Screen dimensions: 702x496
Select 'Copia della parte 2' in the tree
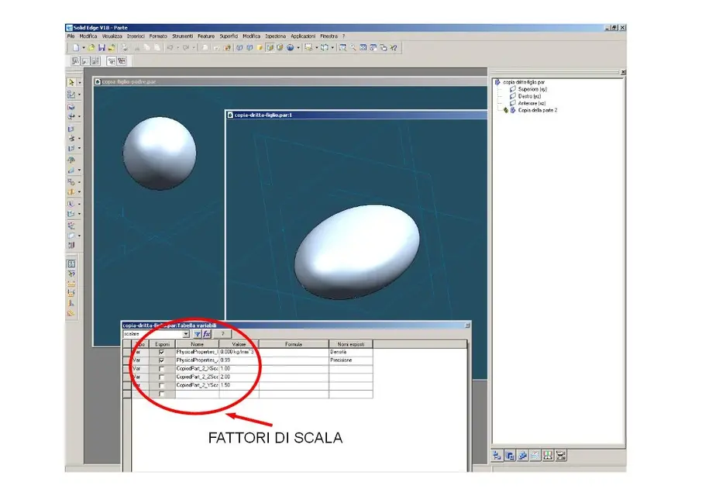(538, 110)
